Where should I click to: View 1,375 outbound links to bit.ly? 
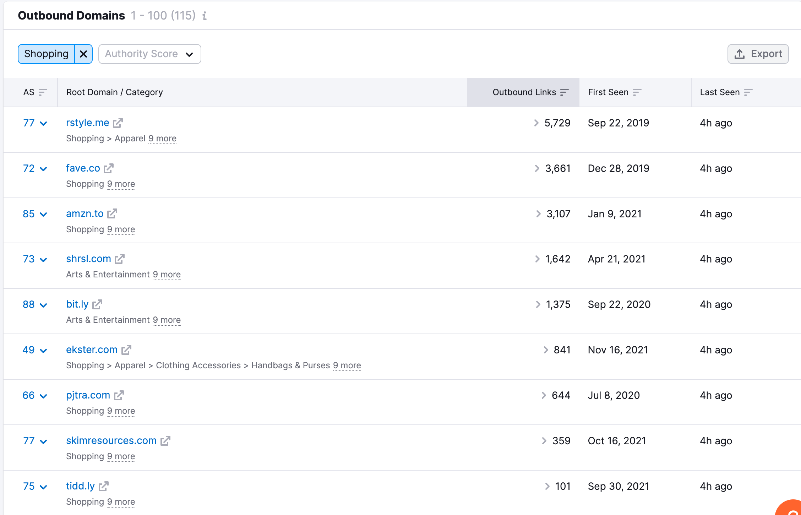[553, 304]
